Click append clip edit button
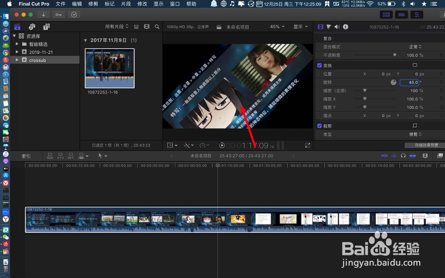This screenshot has height=278, width=445. pos(71,156)
